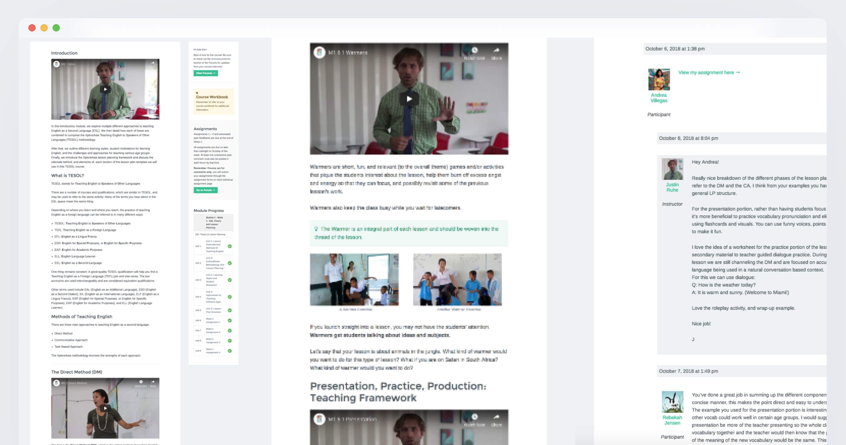Image resolution: width=846 pixels, height=445 pixels.
Task: Play the M1 5-1 Warmers video
Action: pyautogui.click(x=409, y=99)
